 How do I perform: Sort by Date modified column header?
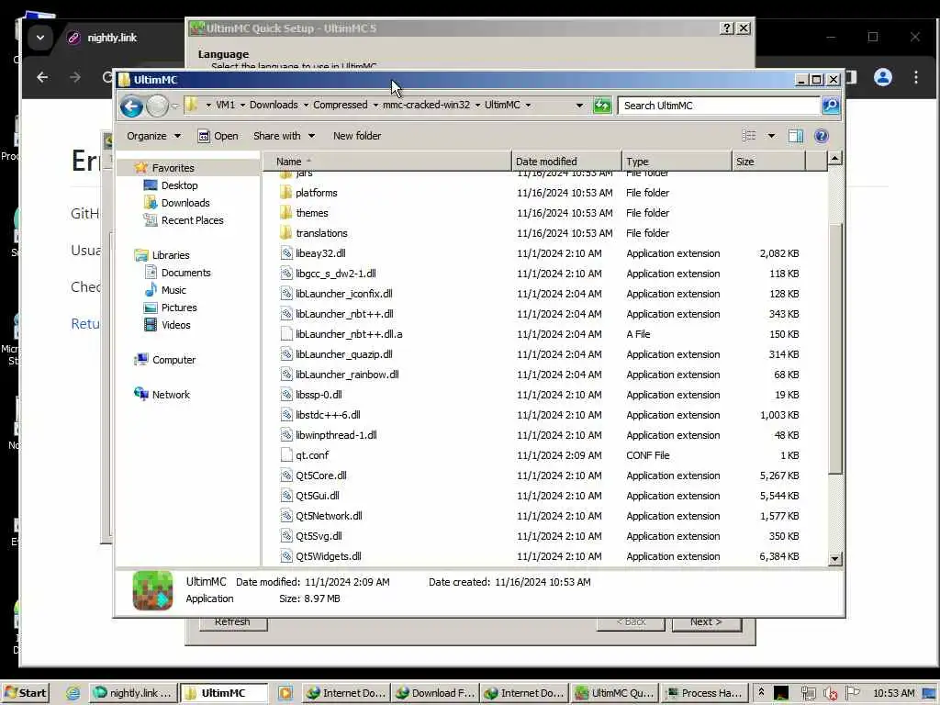[x=566, y=162]
